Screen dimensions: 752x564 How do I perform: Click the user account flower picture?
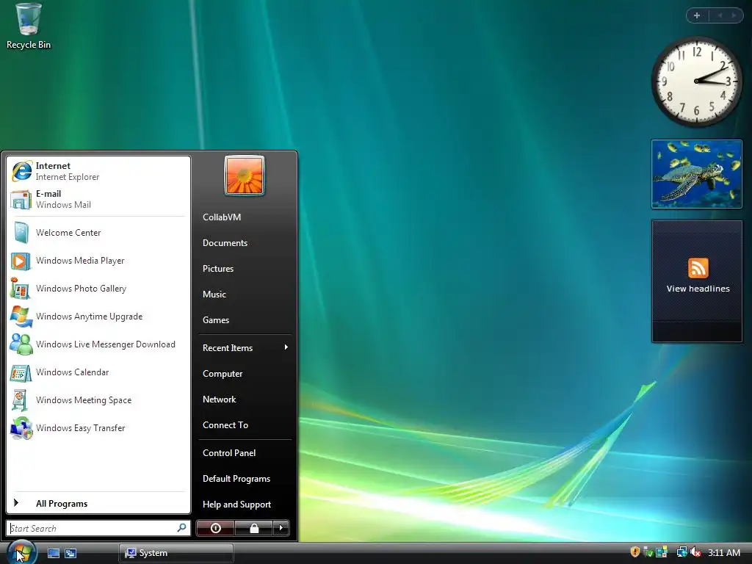[x=244, y=176]
